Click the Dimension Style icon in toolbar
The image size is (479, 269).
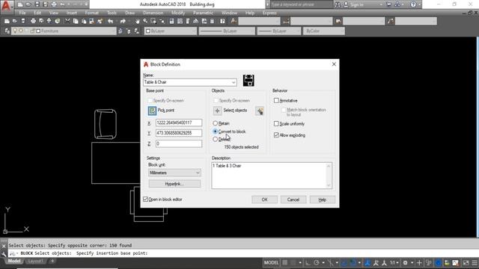pos(286,21)
